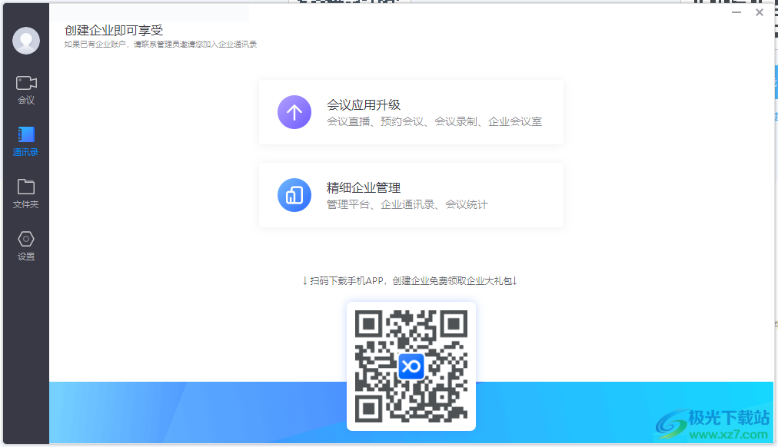Close the application window
Image resolution: width=778 pixels, height=447 pixels.
click(x=759, y=12)
